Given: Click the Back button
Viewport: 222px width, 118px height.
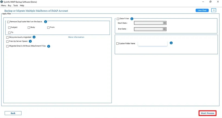Looking at the screenshot, I should pyautogui.click(x=13, y=113).
